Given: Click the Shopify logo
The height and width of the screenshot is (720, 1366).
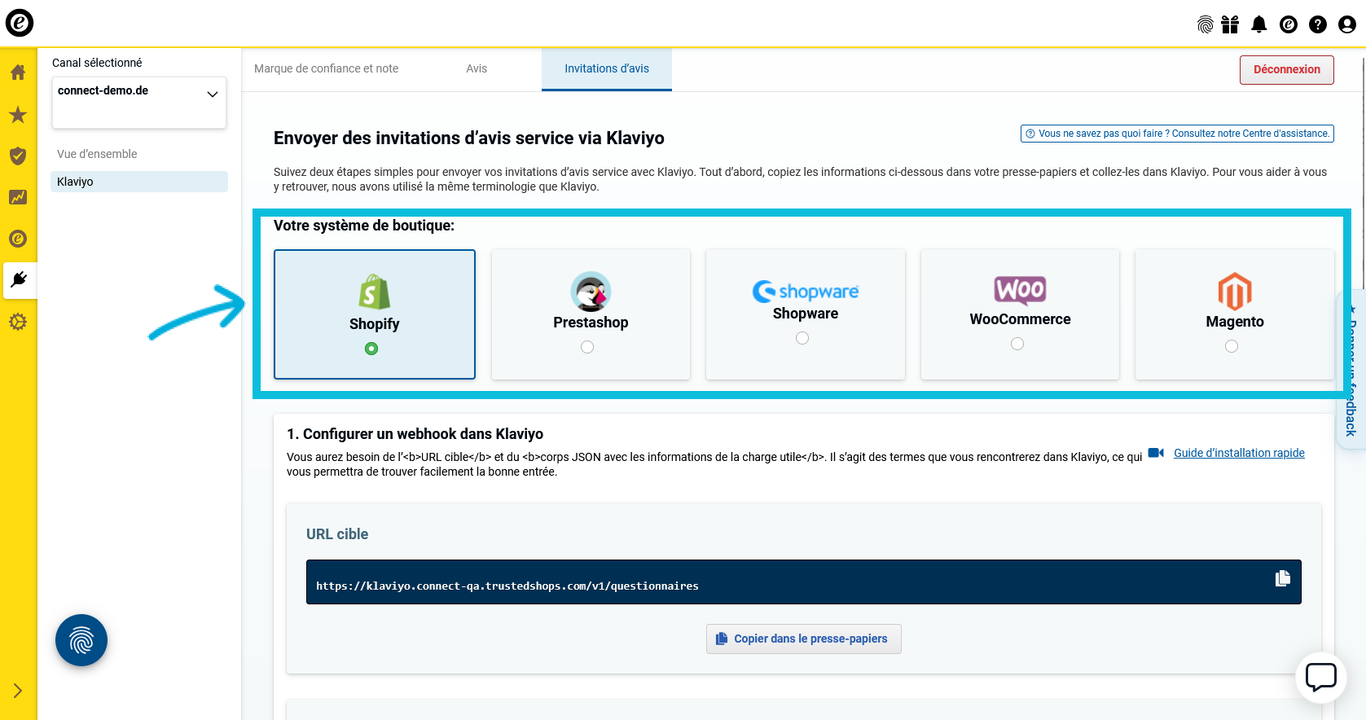Looking at the screenshot, I should (375, 292).
